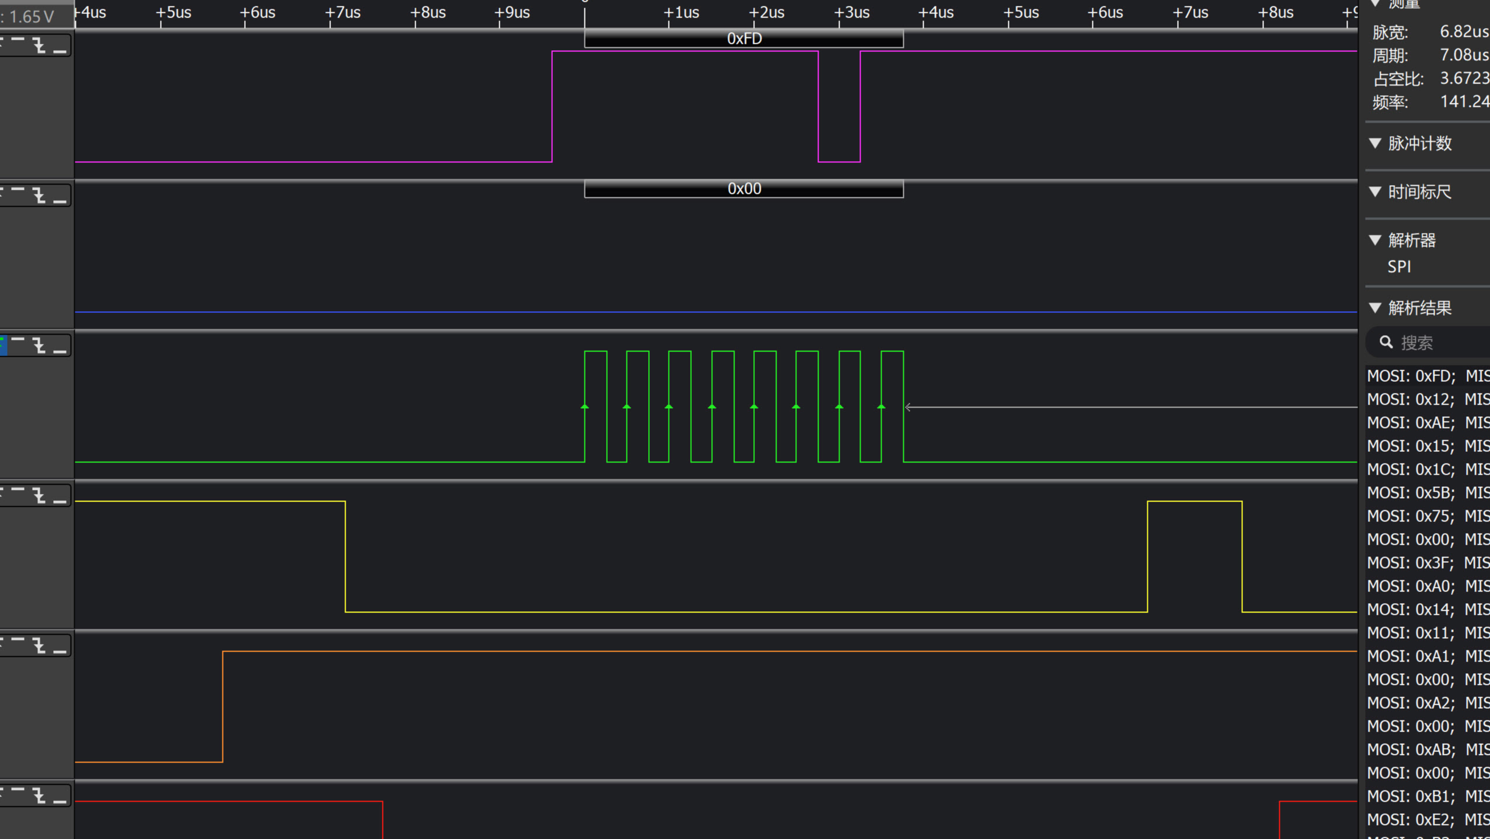Viewport: 1490px width, 839px height.
Task: Select result row MOSI: 0x11
Action: [1428, 633]
